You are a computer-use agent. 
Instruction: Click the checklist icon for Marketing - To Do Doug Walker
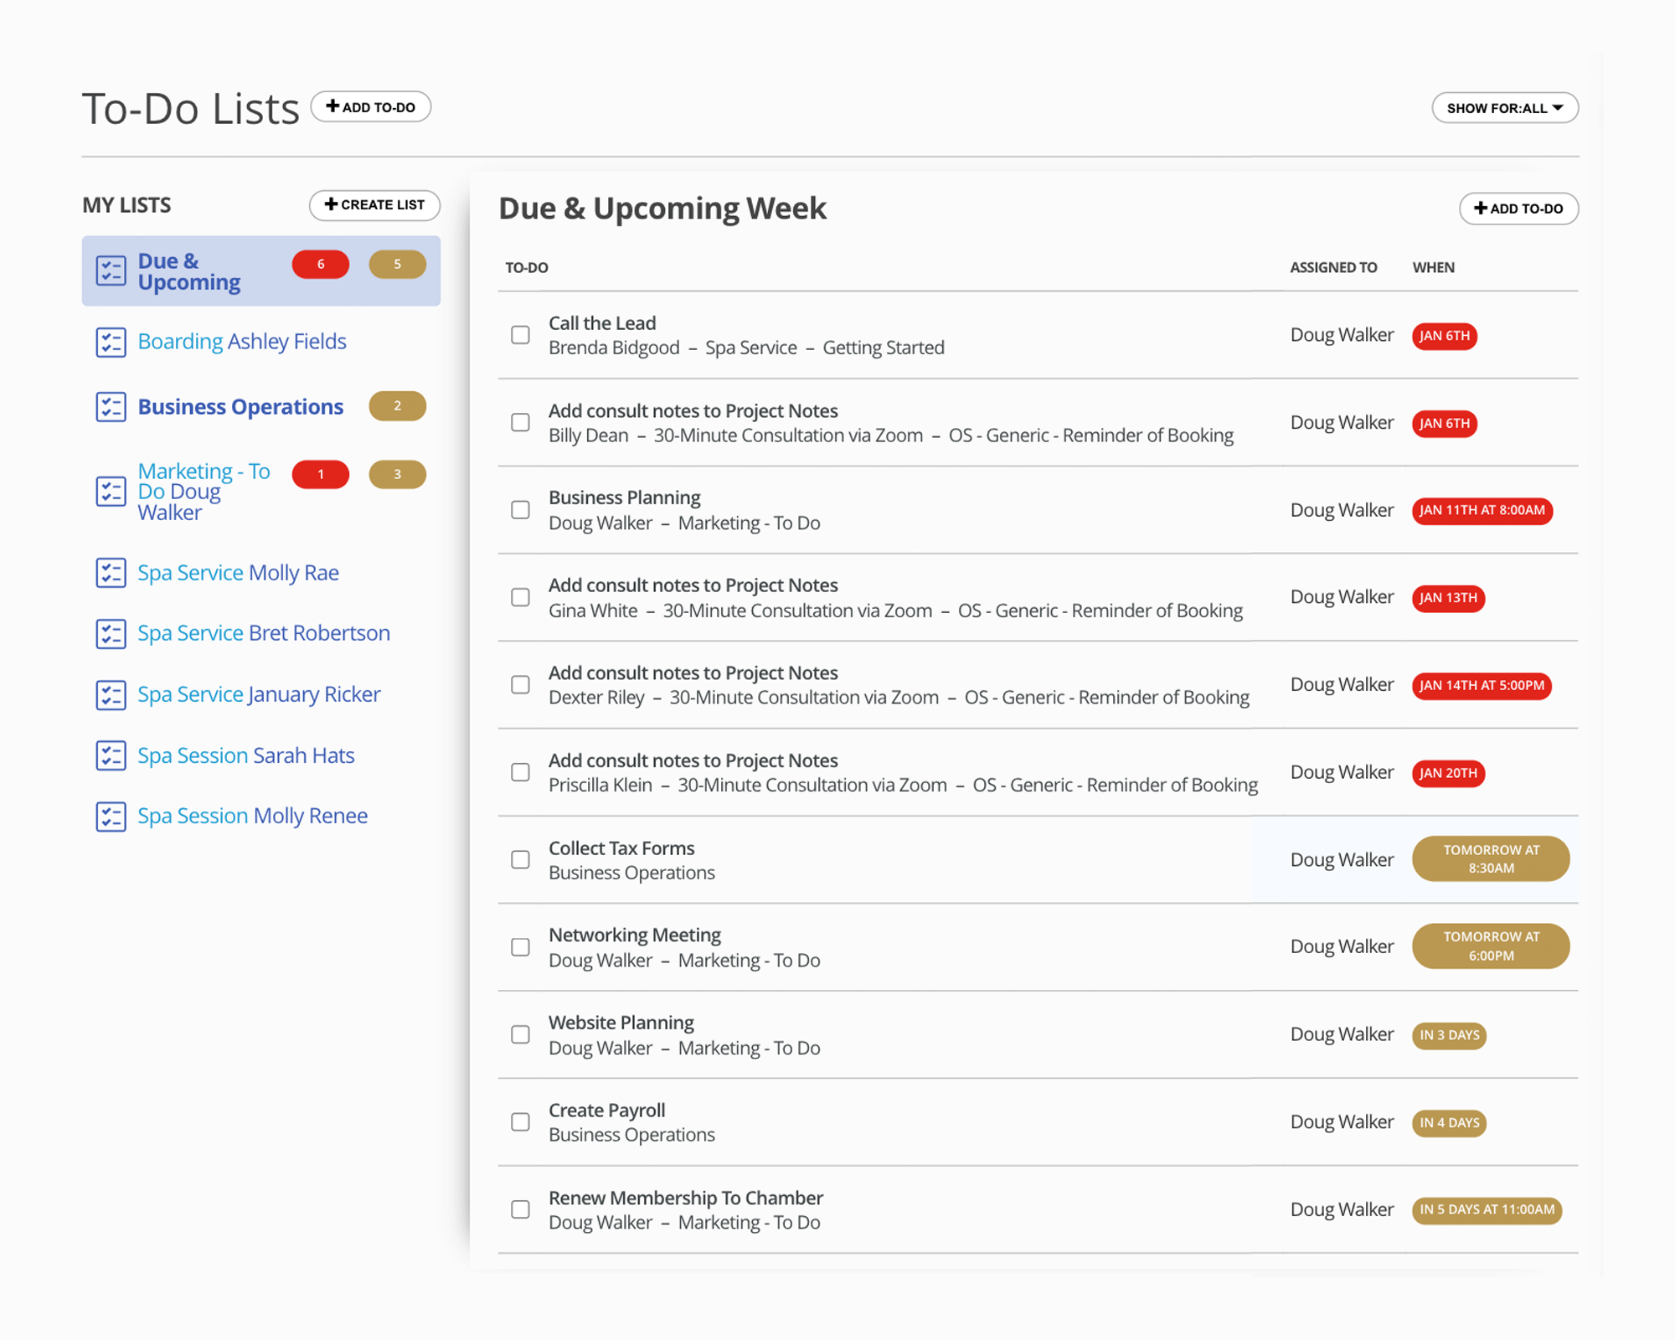[110, 492]
